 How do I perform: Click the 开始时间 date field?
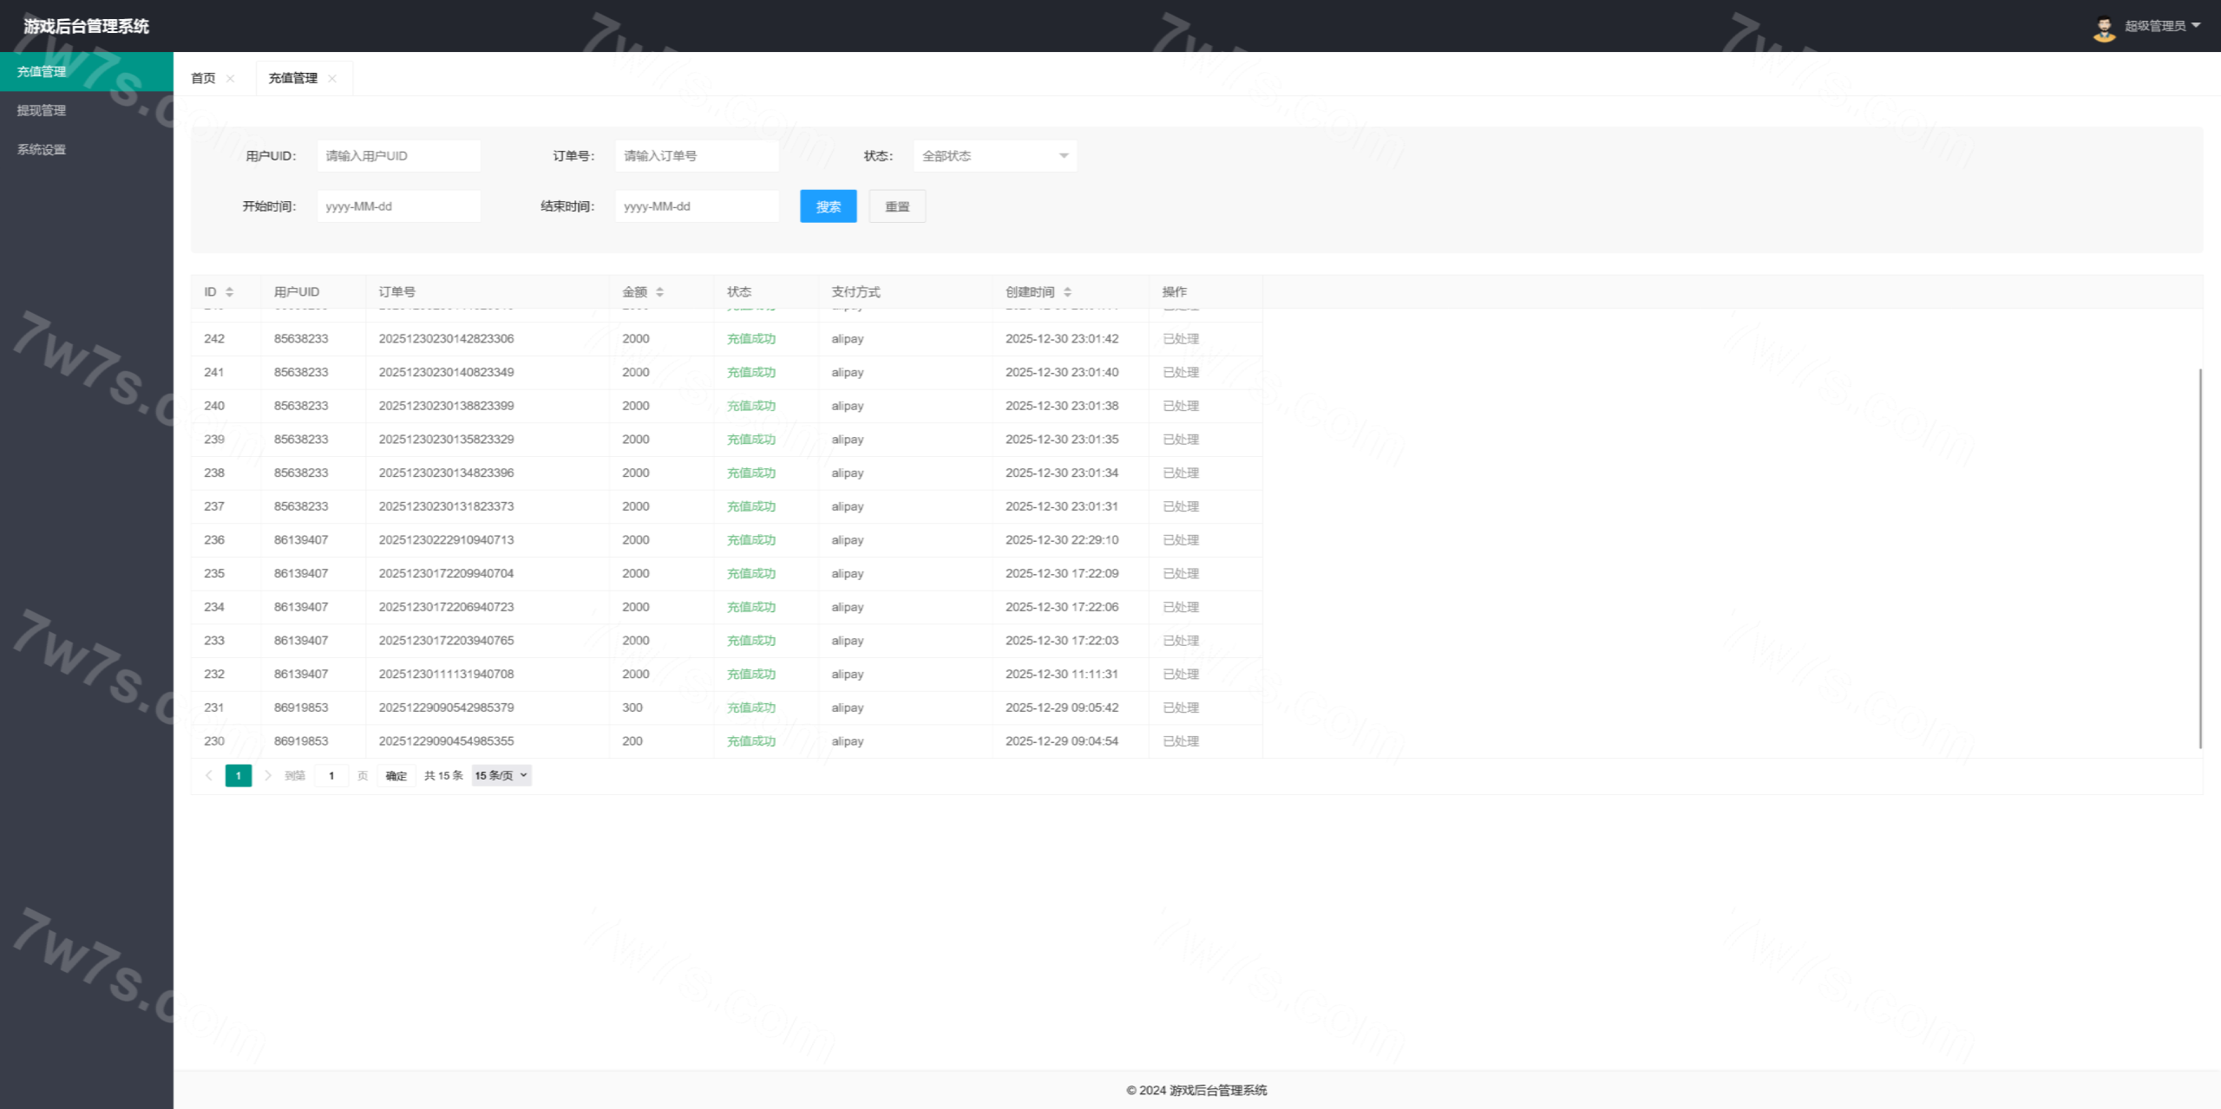coord(398,206)
